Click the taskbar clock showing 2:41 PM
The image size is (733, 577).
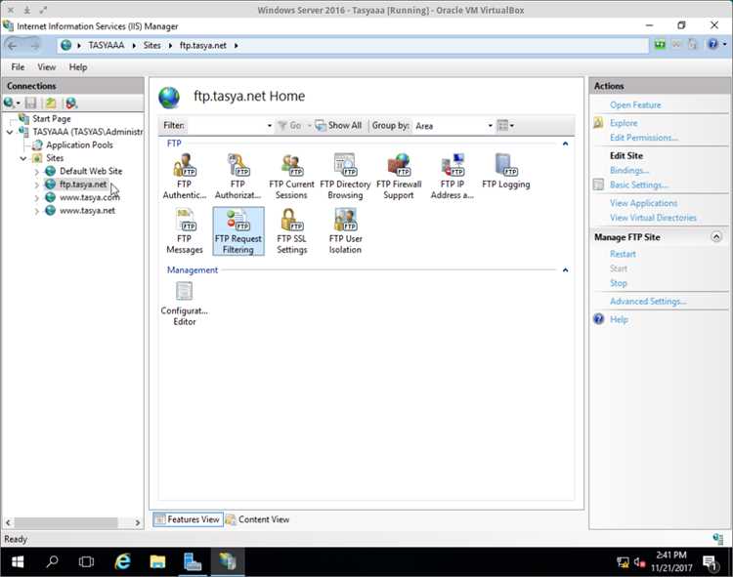click(671, 561)
